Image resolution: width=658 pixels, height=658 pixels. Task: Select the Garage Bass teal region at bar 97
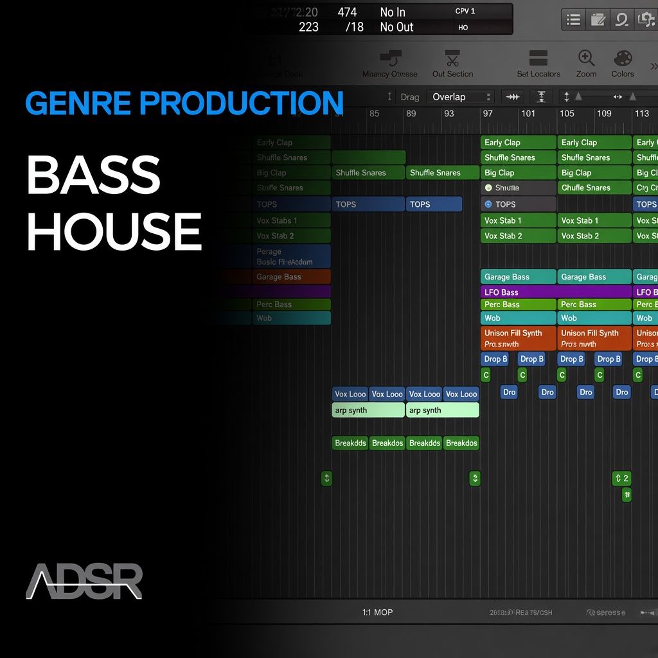point(519,276)
